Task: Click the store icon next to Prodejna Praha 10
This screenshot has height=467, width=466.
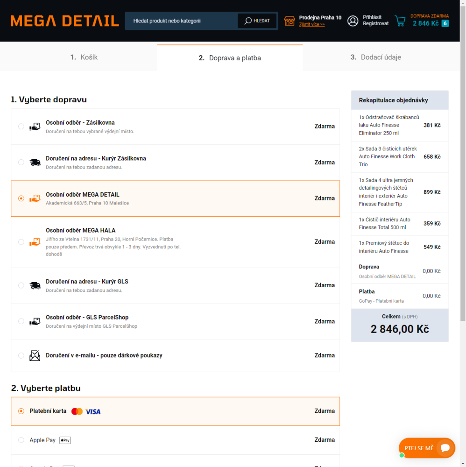Action: pyautogui.click(x=289, y=21)
